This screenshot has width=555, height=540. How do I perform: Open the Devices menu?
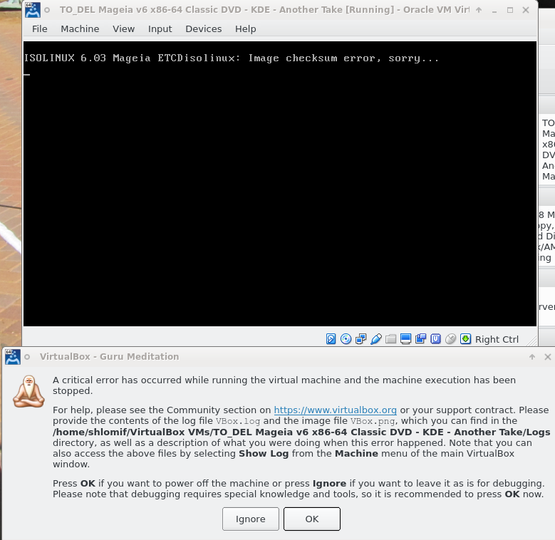[x=204, y=28]
